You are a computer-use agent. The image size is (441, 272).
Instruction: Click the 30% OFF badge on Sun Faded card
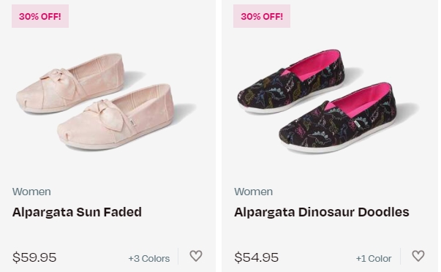tap(40, 16)
